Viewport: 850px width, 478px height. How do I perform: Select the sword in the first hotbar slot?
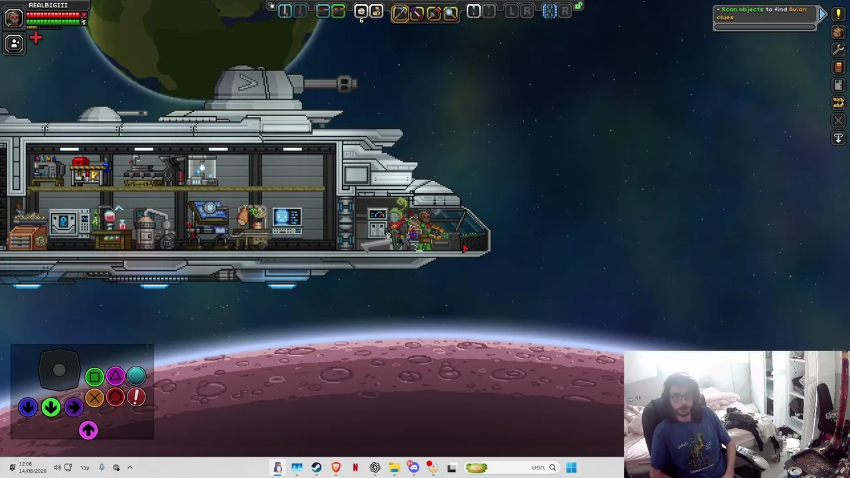point(285,11)
